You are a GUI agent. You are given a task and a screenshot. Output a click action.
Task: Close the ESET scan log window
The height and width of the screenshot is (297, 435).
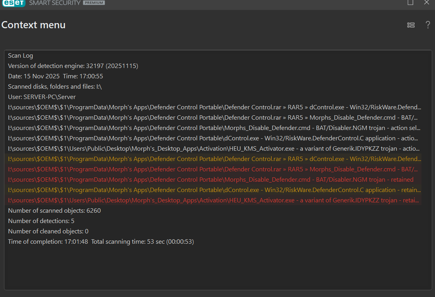(x=427, y=2)
